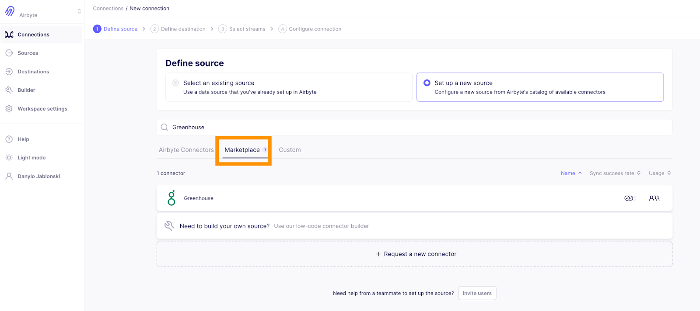700x311 pixels.
Task: Toggle Light mode theme
Action: [31, 158]
